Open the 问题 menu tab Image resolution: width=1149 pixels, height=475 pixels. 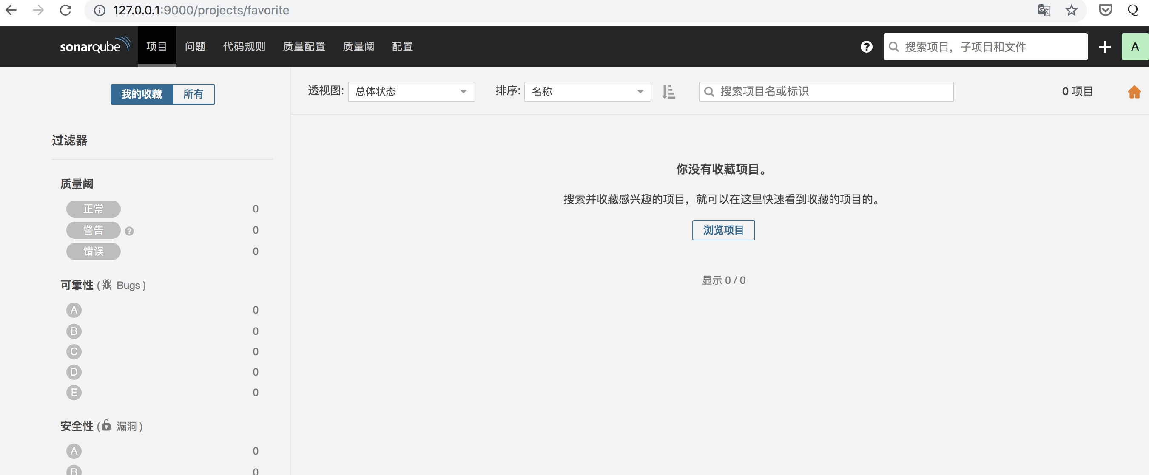[195, 47]
